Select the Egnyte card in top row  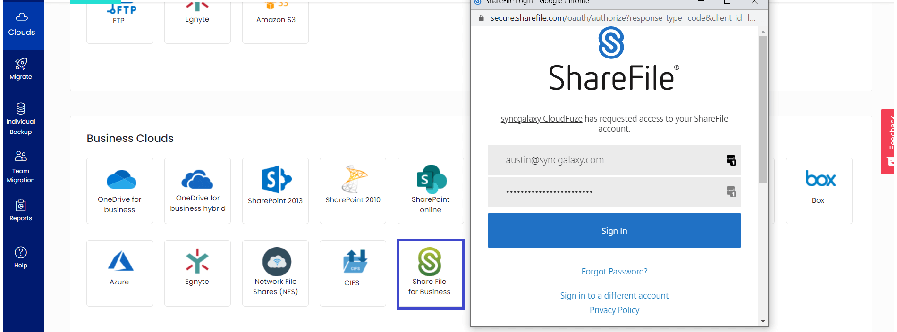(197, 21)
